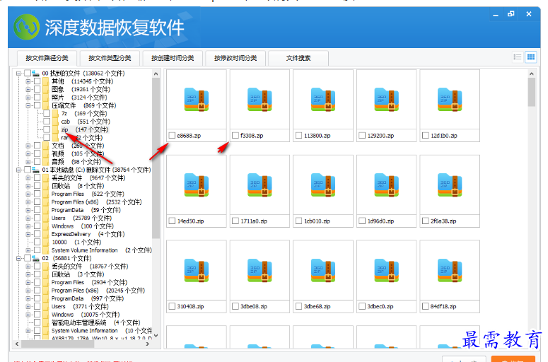Collapse the 00 找到的文件 node

[x=18, y=74]
